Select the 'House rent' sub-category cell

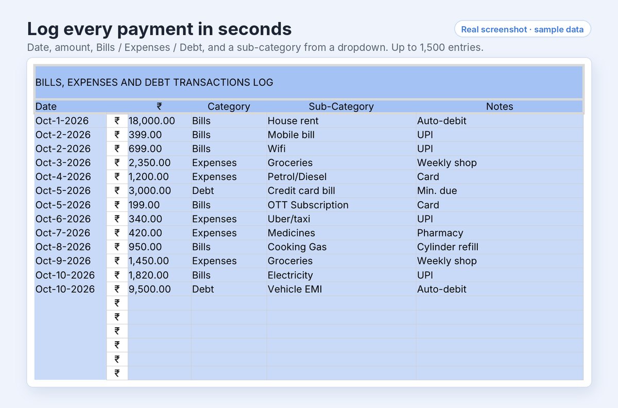(x=341, y=121)
